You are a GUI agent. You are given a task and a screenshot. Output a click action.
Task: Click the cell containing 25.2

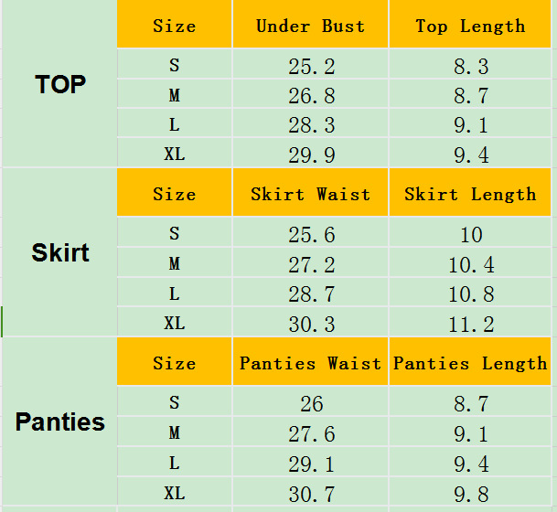(x=311, y=66)
